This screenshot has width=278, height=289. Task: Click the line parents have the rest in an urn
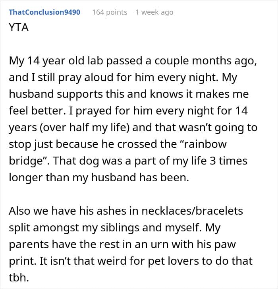122,244
